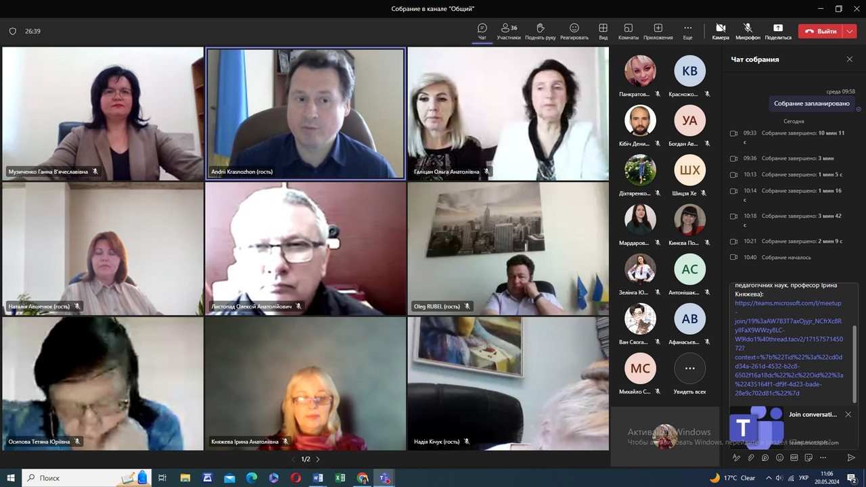866x487 pixels.
Task: Open the Вид view options
Action: tap(603, 31)
